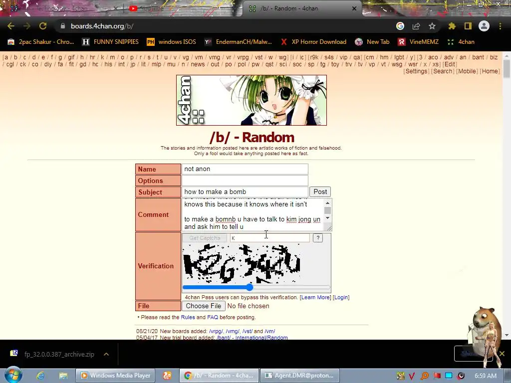Expand options for fp_32.0.0.387_archive.zip download
Viewport: 511px width, 383px height.
pyautogui.click(x=106, y=354)
